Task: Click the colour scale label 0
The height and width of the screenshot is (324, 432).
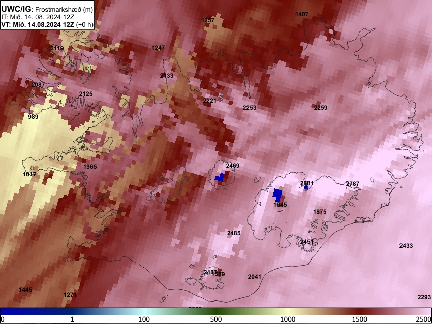Action: [x=3, y=319]
